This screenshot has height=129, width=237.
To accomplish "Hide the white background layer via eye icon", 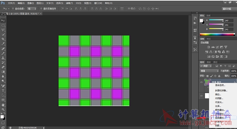I will click(x=201, y=96).
